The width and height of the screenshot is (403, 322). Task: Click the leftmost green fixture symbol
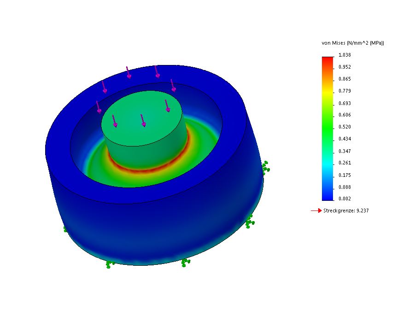pyautogui.click(x=65, y=228)
